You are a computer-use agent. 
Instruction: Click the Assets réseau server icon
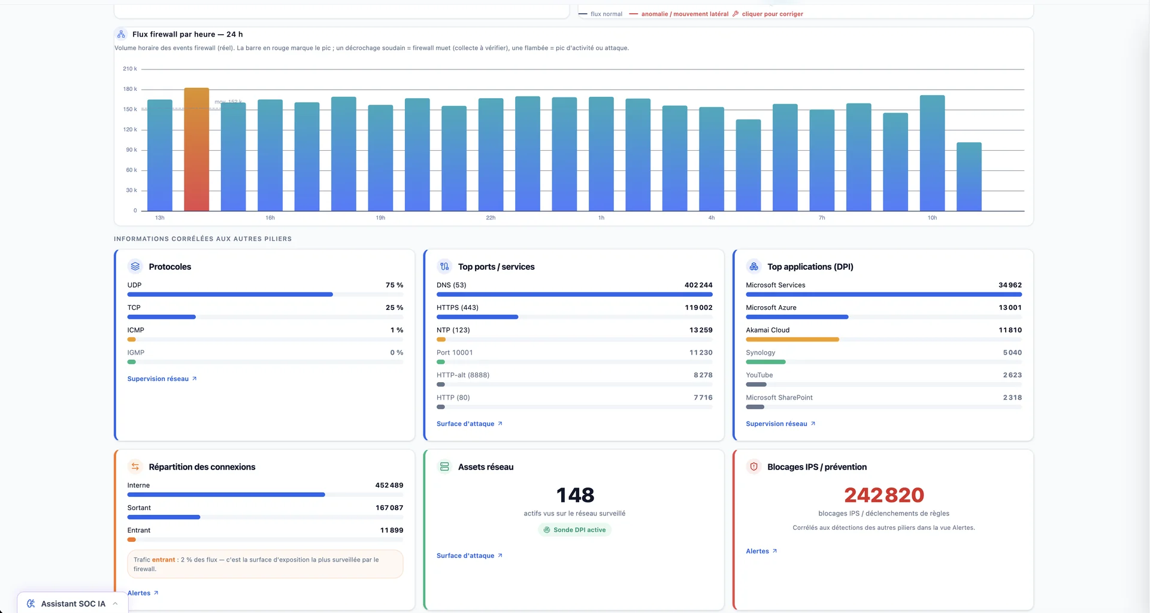(444, 466)
